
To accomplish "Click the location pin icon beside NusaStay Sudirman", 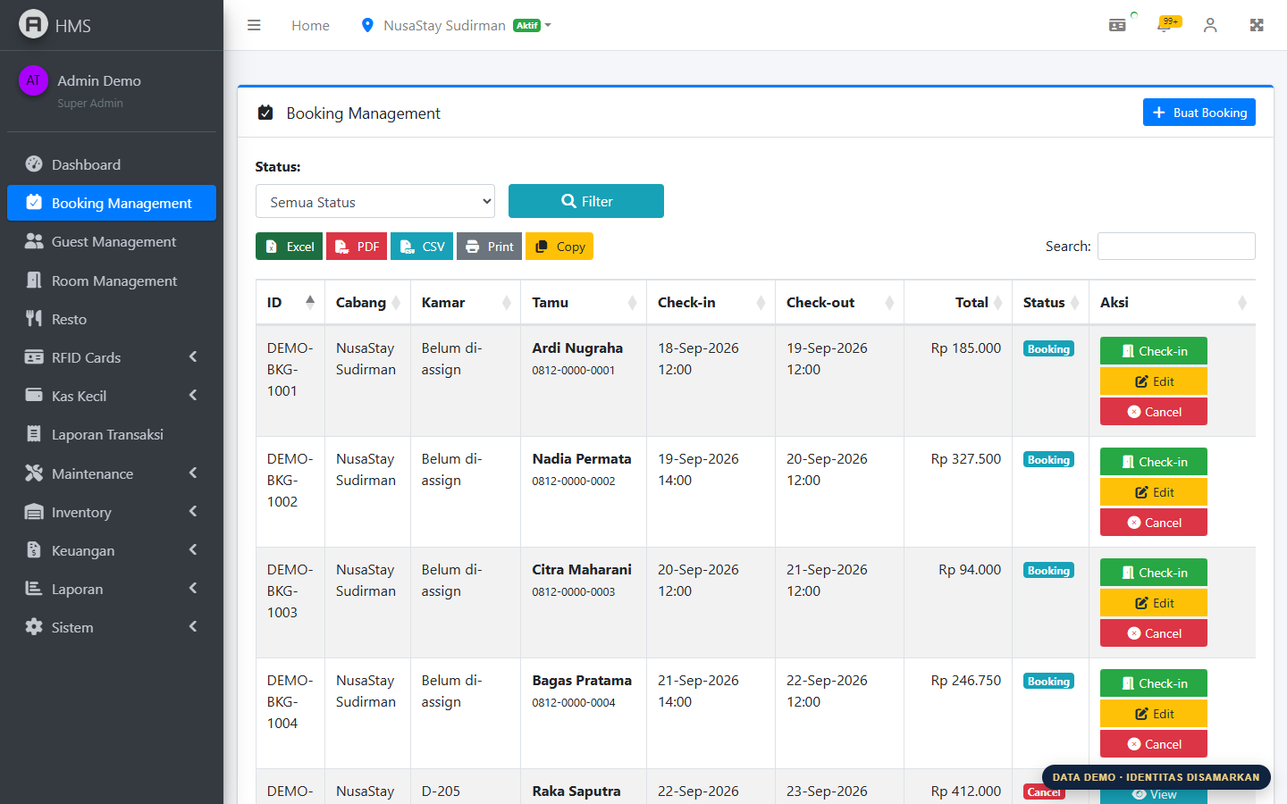I will [x=366, y=25].
